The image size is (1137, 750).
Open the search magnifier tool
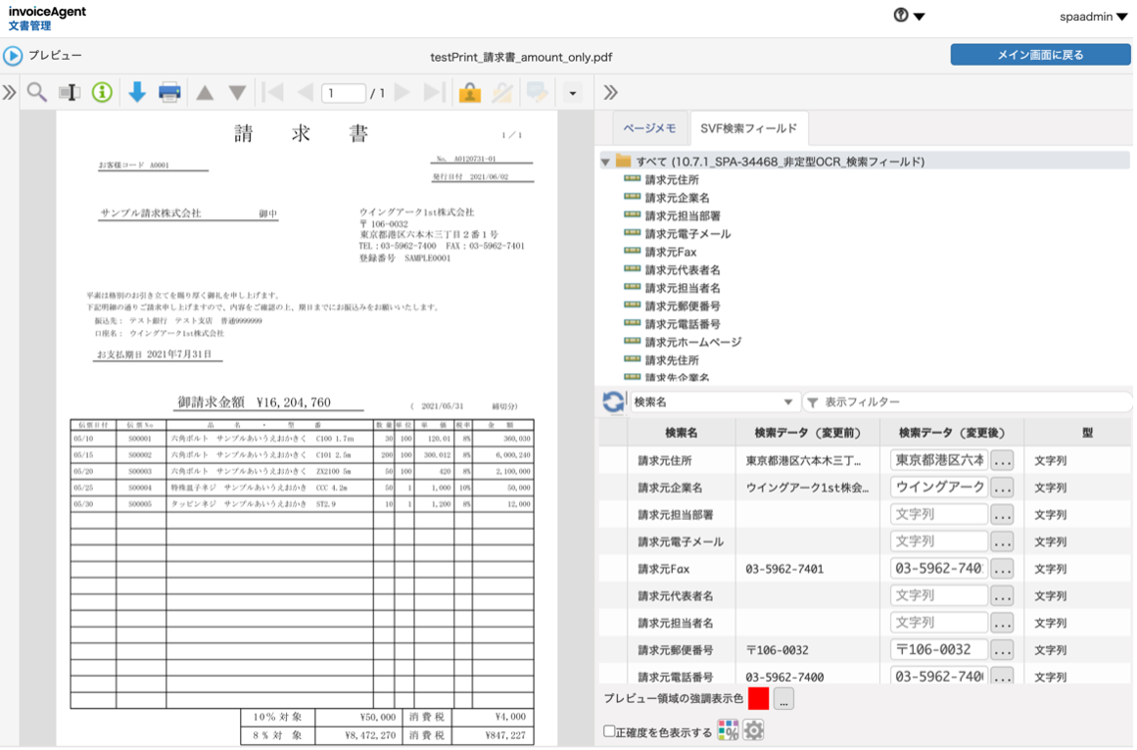coord(37,93)
